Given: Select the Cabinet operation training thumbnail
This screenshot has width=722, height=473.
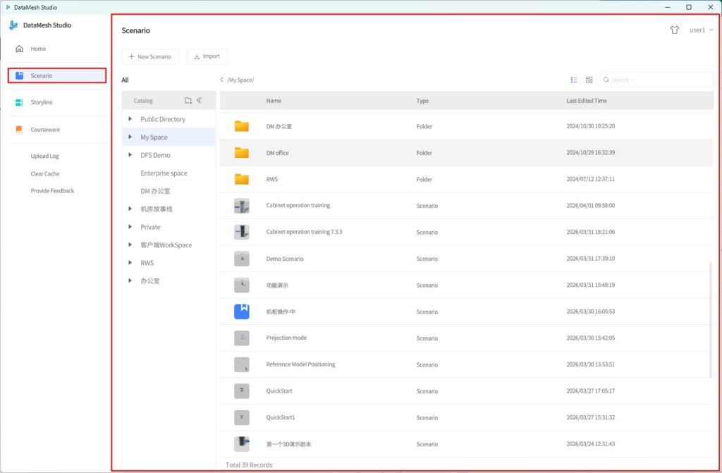Looking at the screenshot, I should pos(242,206).
